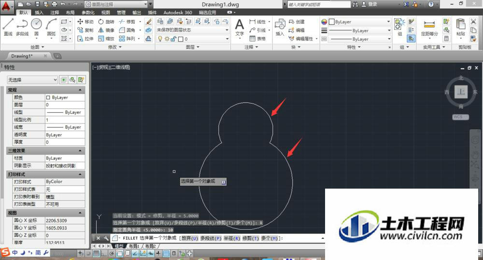Toggle polar tracking in status bar
The width and height of the screenshot is (483, 260).
(112, 254)
